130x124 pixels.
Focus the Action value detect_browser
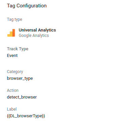[x=22, y=97]
